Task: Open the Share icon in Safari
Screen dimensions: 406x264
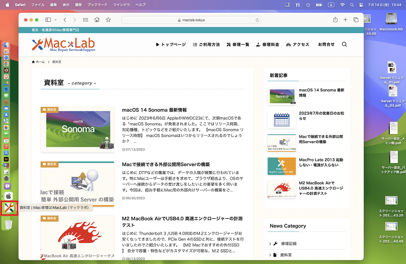Action: (335, 20)
